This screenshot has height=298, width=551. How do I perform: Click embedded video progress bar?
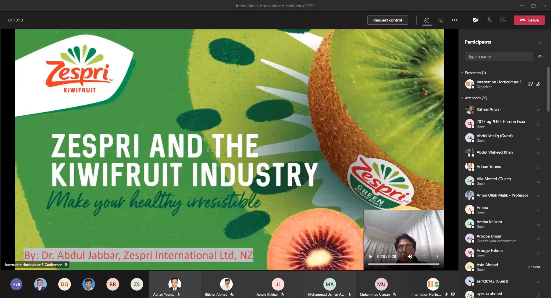[x=403, y=264]
